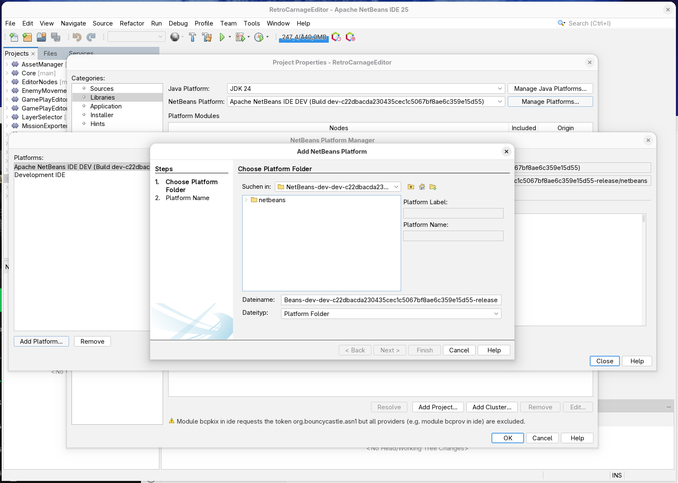Click the Undo toolbar icon

[77, 37]
